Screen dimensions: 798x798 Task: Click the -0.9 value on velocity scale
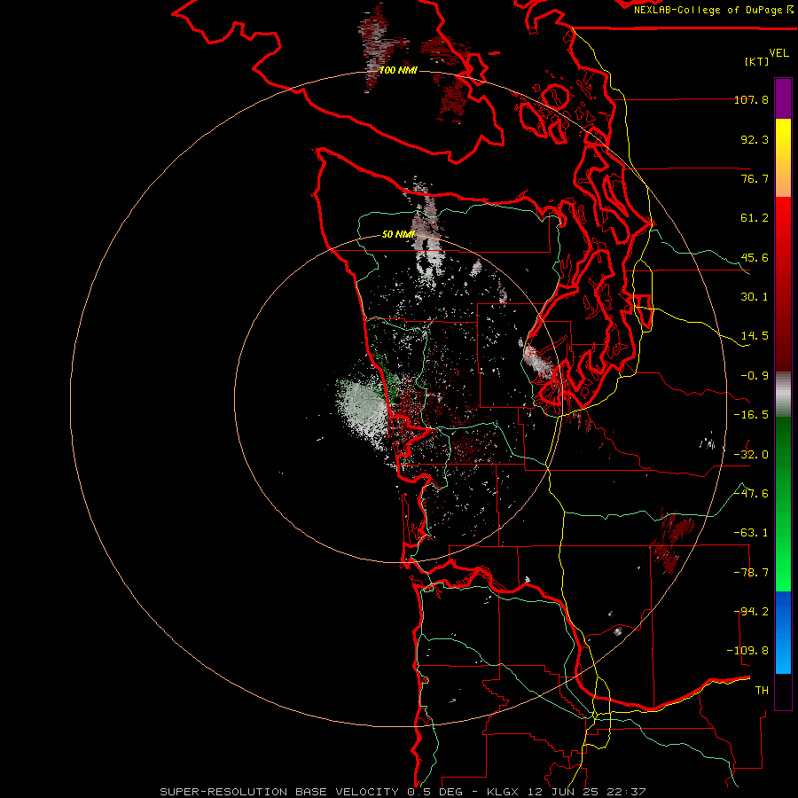tap(755, 376)
